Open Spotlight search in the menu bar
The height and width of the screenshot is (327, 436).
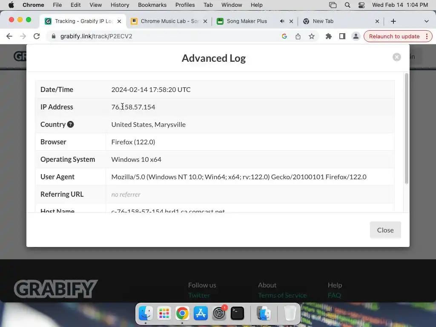(x=347, y=5)
